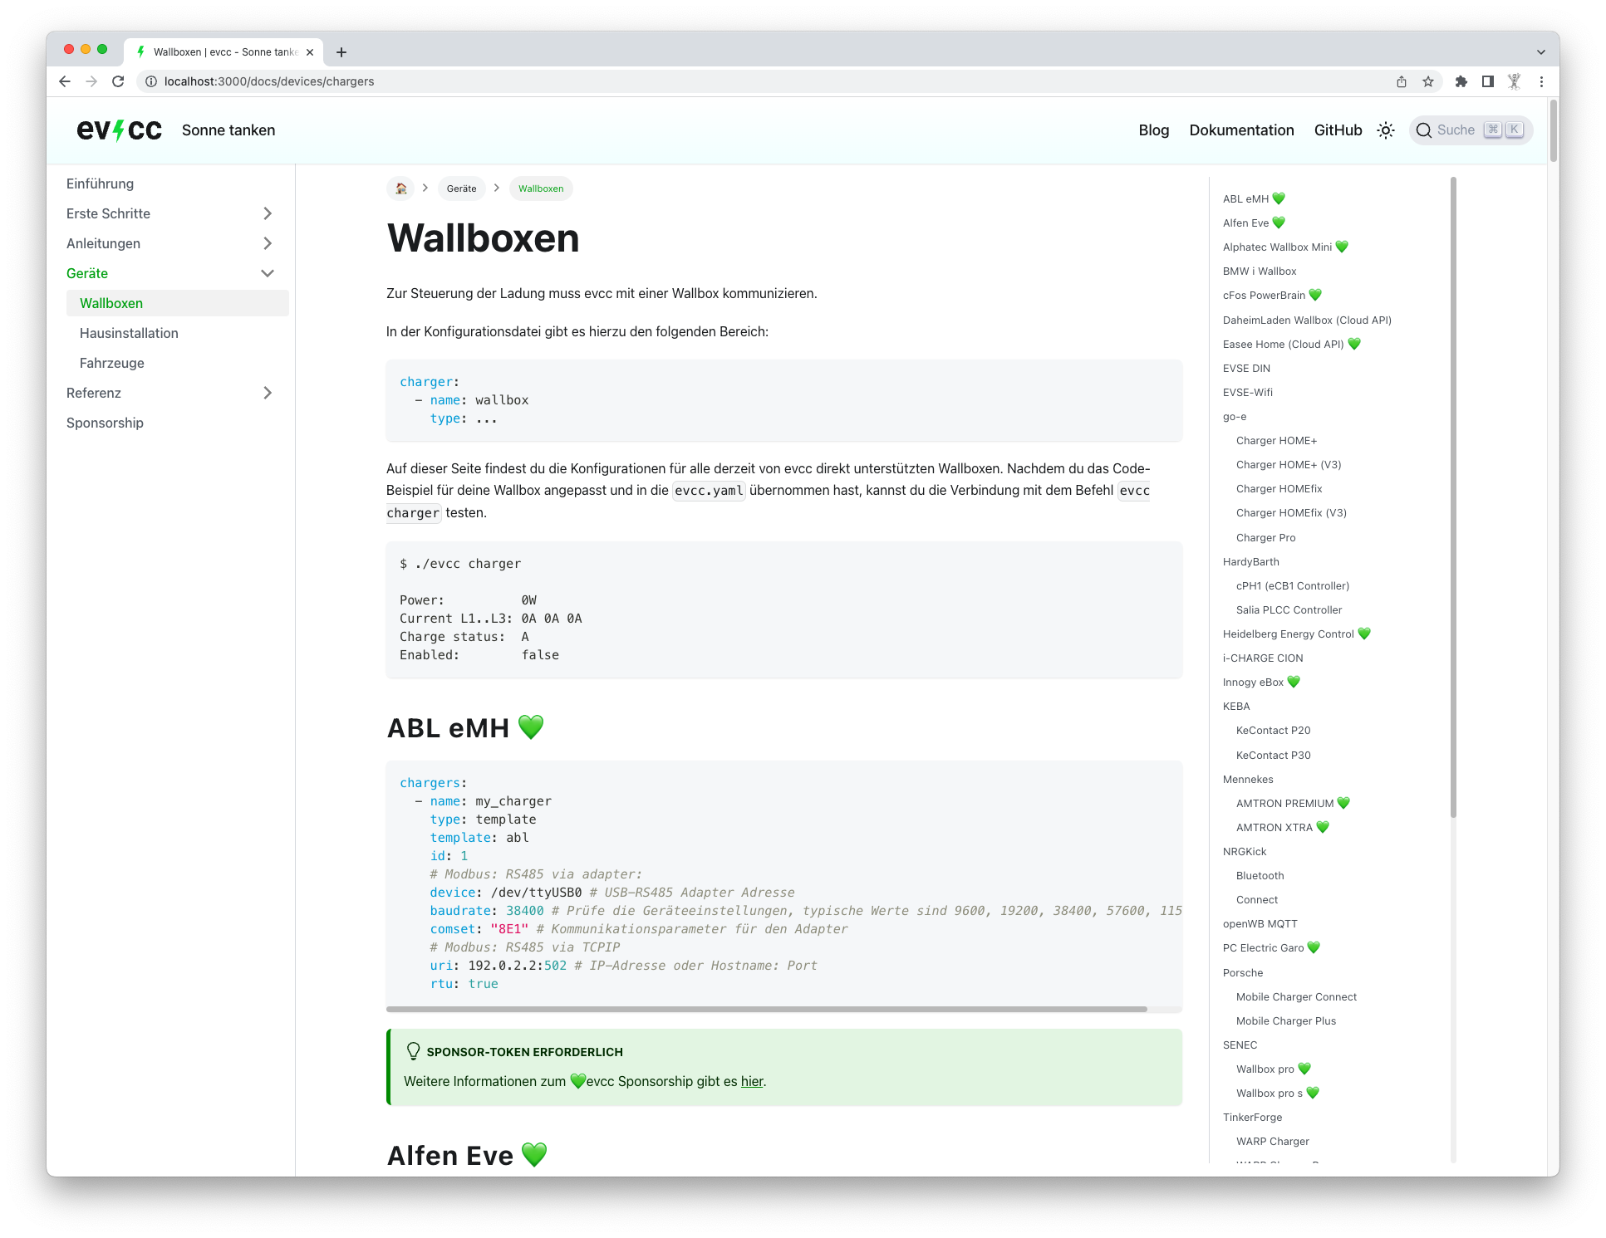The height and width of the screenshot is (1238, 1606).
Task: Click the green heart beside ABL eMH heading
Action: tap(531, 727)
